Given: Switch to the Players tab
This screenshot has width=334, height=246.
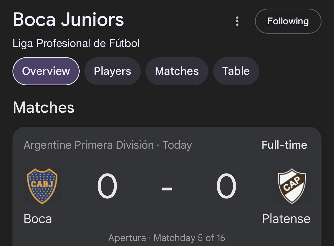Looking at the screenshot, I should (112, 71).
